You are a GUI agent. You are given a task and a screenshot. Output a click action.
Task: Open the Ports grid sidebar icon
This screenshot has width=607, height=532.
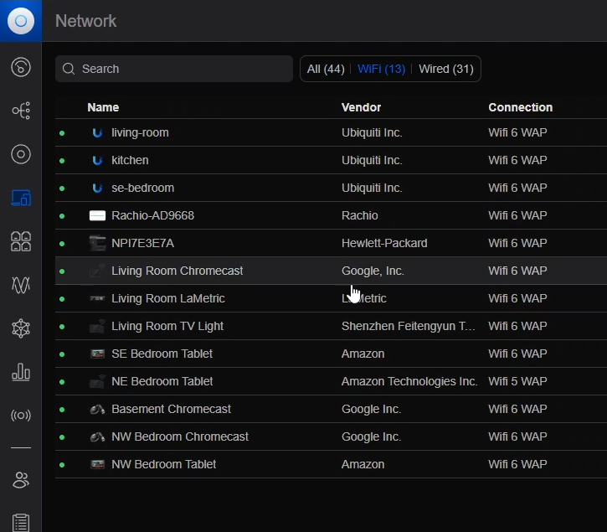tap(21, 241)
